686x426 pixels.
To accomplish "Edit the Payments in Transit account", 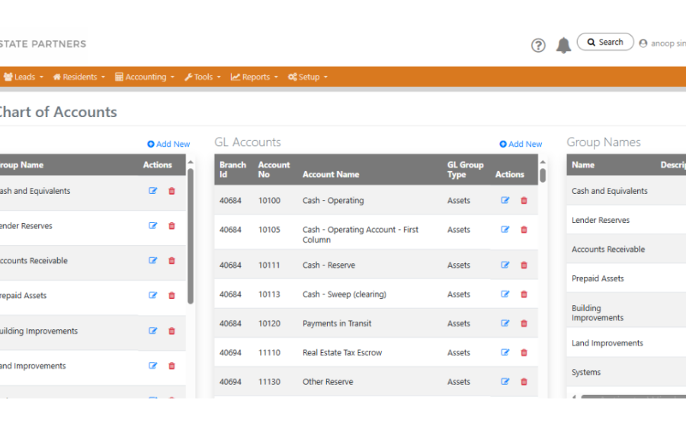I will (x=505, y=323).
